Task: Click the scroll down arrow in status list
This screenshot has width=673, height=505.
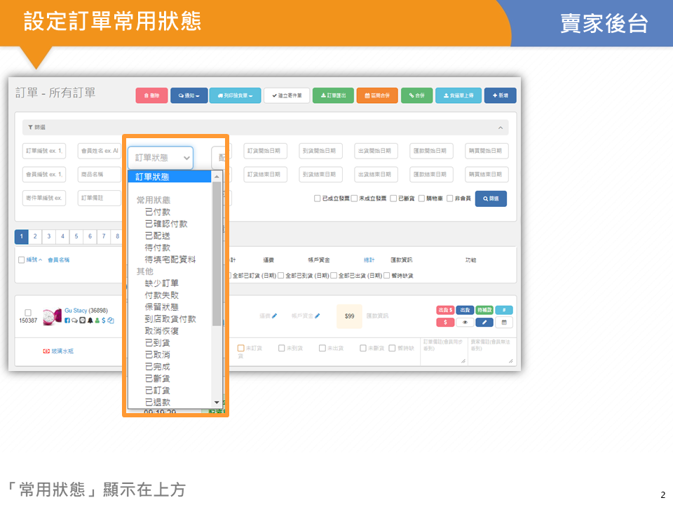Action: [217, 403]
